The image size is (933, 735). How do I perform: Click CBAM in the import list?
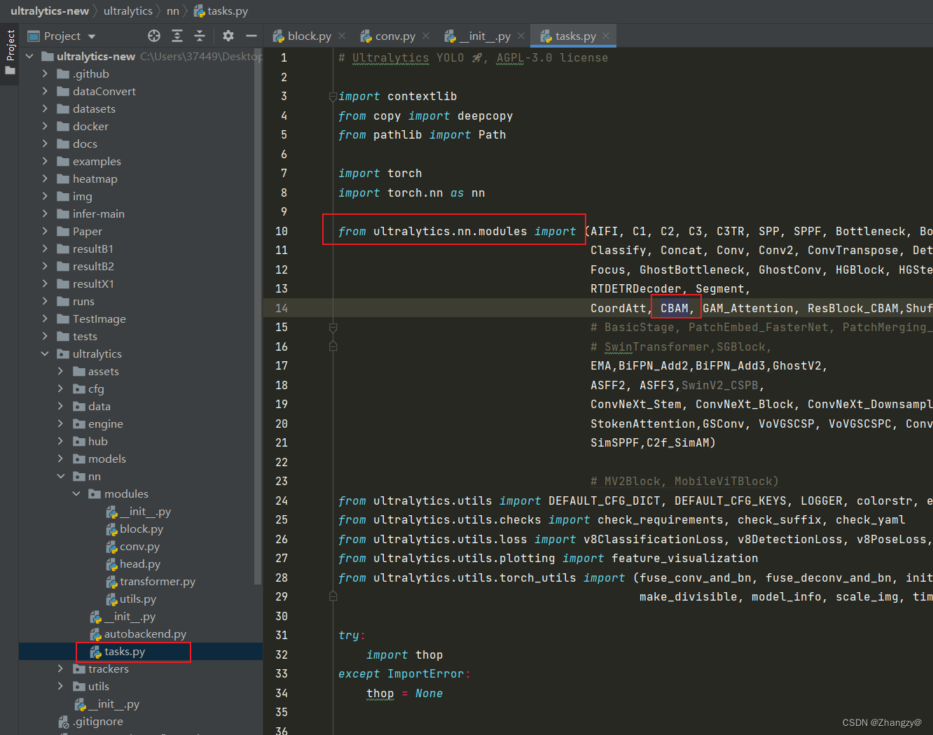675,308
